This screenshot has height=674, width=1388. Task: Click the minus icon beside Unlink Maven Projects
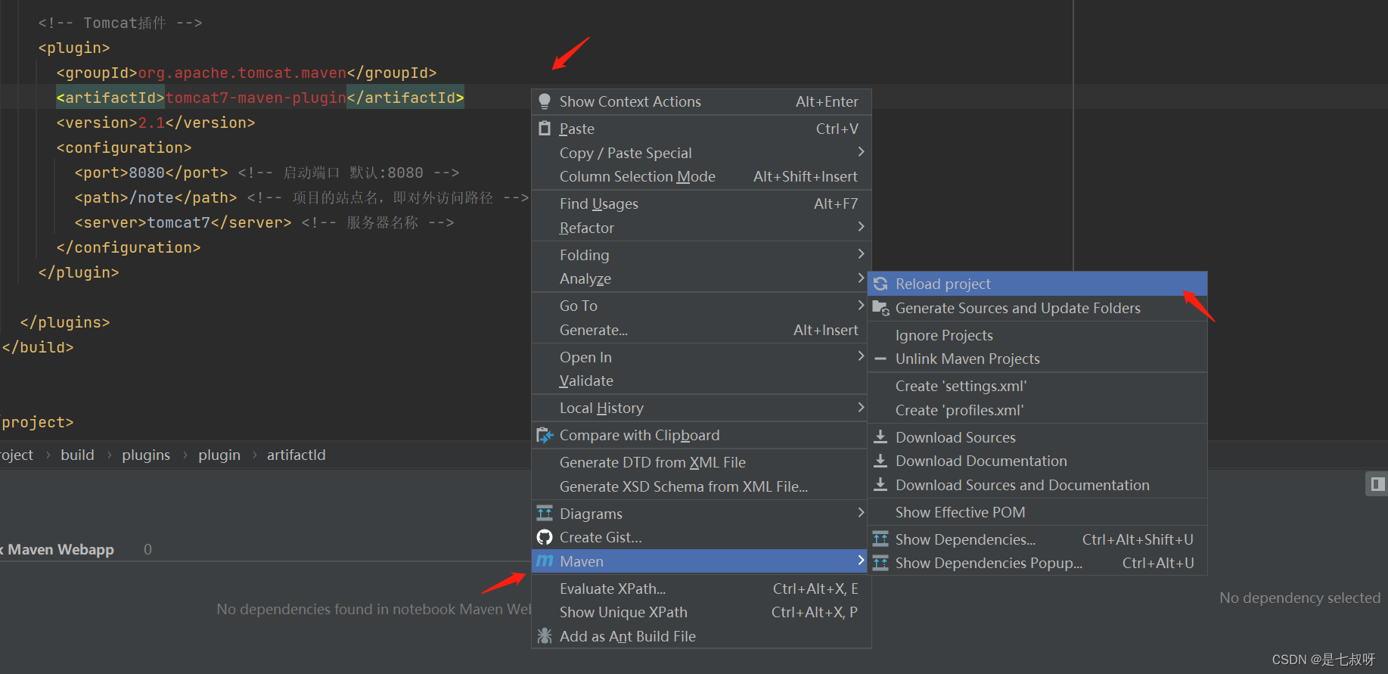tap(880, 359)
